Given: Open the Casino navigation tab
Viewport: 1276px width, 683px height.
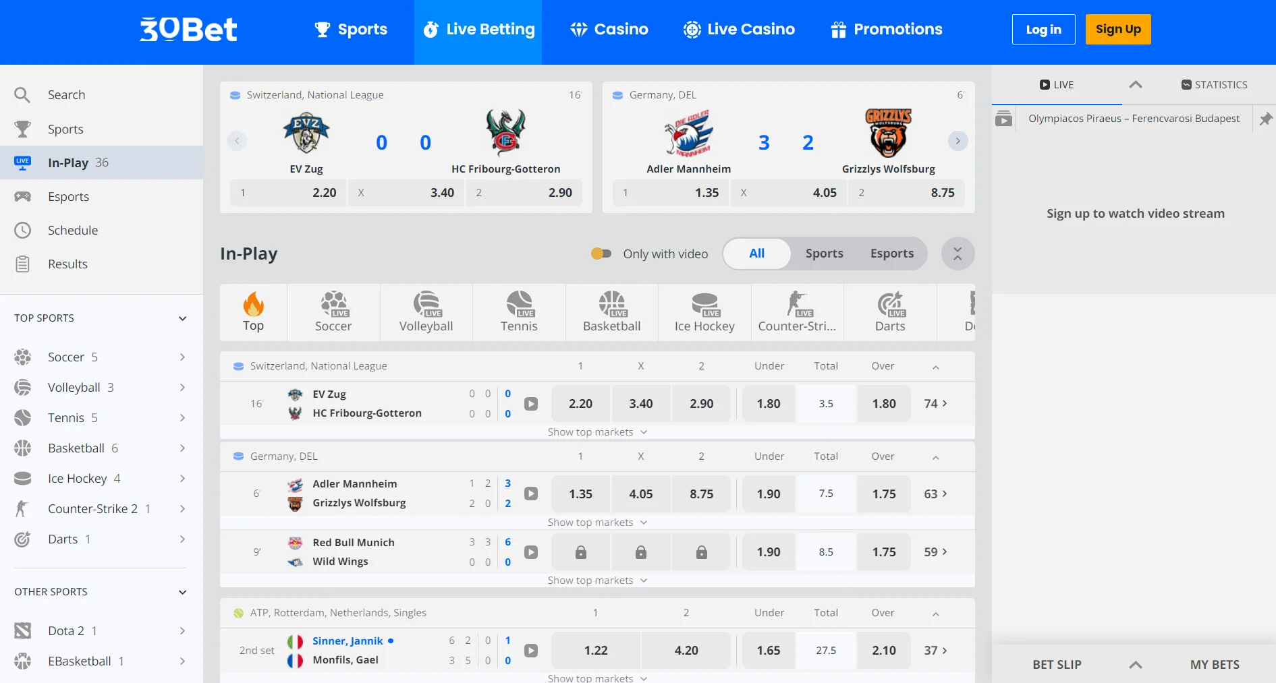Looking at the screenshot, I should click(x=609, y=30).
